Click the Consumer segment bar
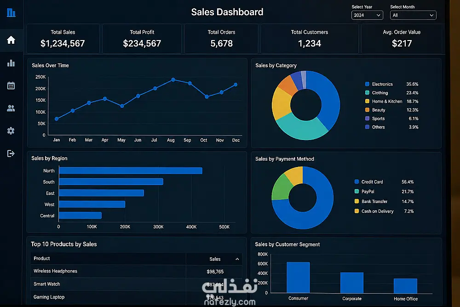The width and height of the screenshot is (460, 307). click(298, 278)
